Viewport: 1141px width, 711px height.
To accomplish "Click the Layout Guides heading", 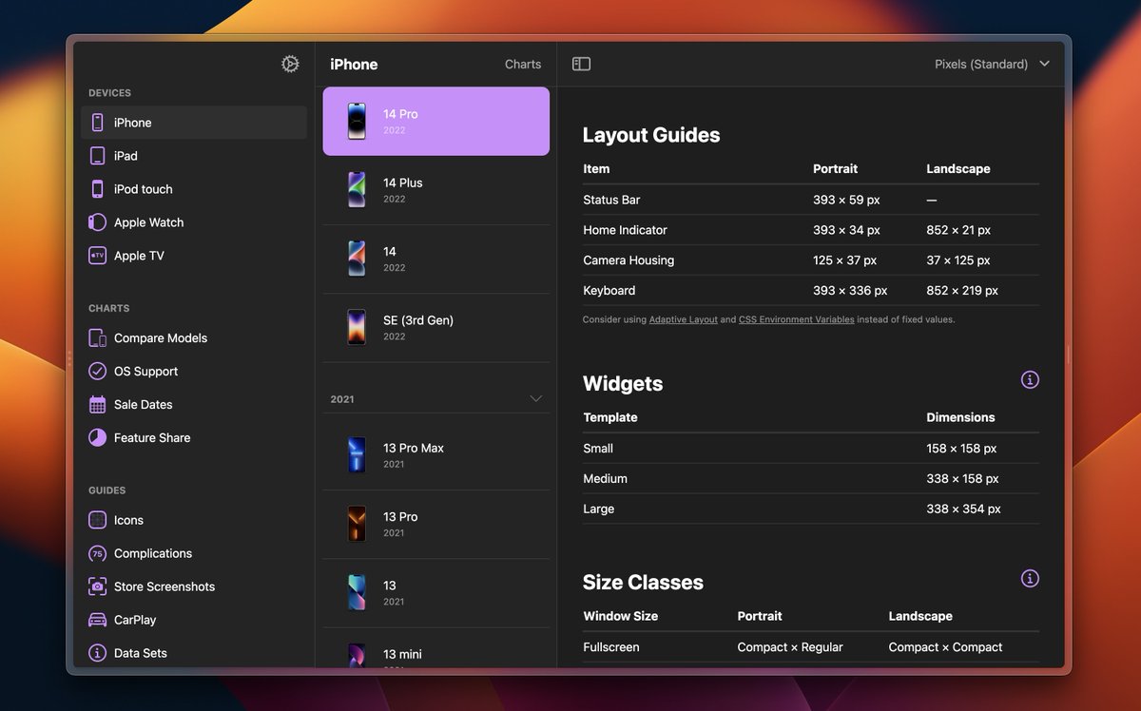I will 651,135.
